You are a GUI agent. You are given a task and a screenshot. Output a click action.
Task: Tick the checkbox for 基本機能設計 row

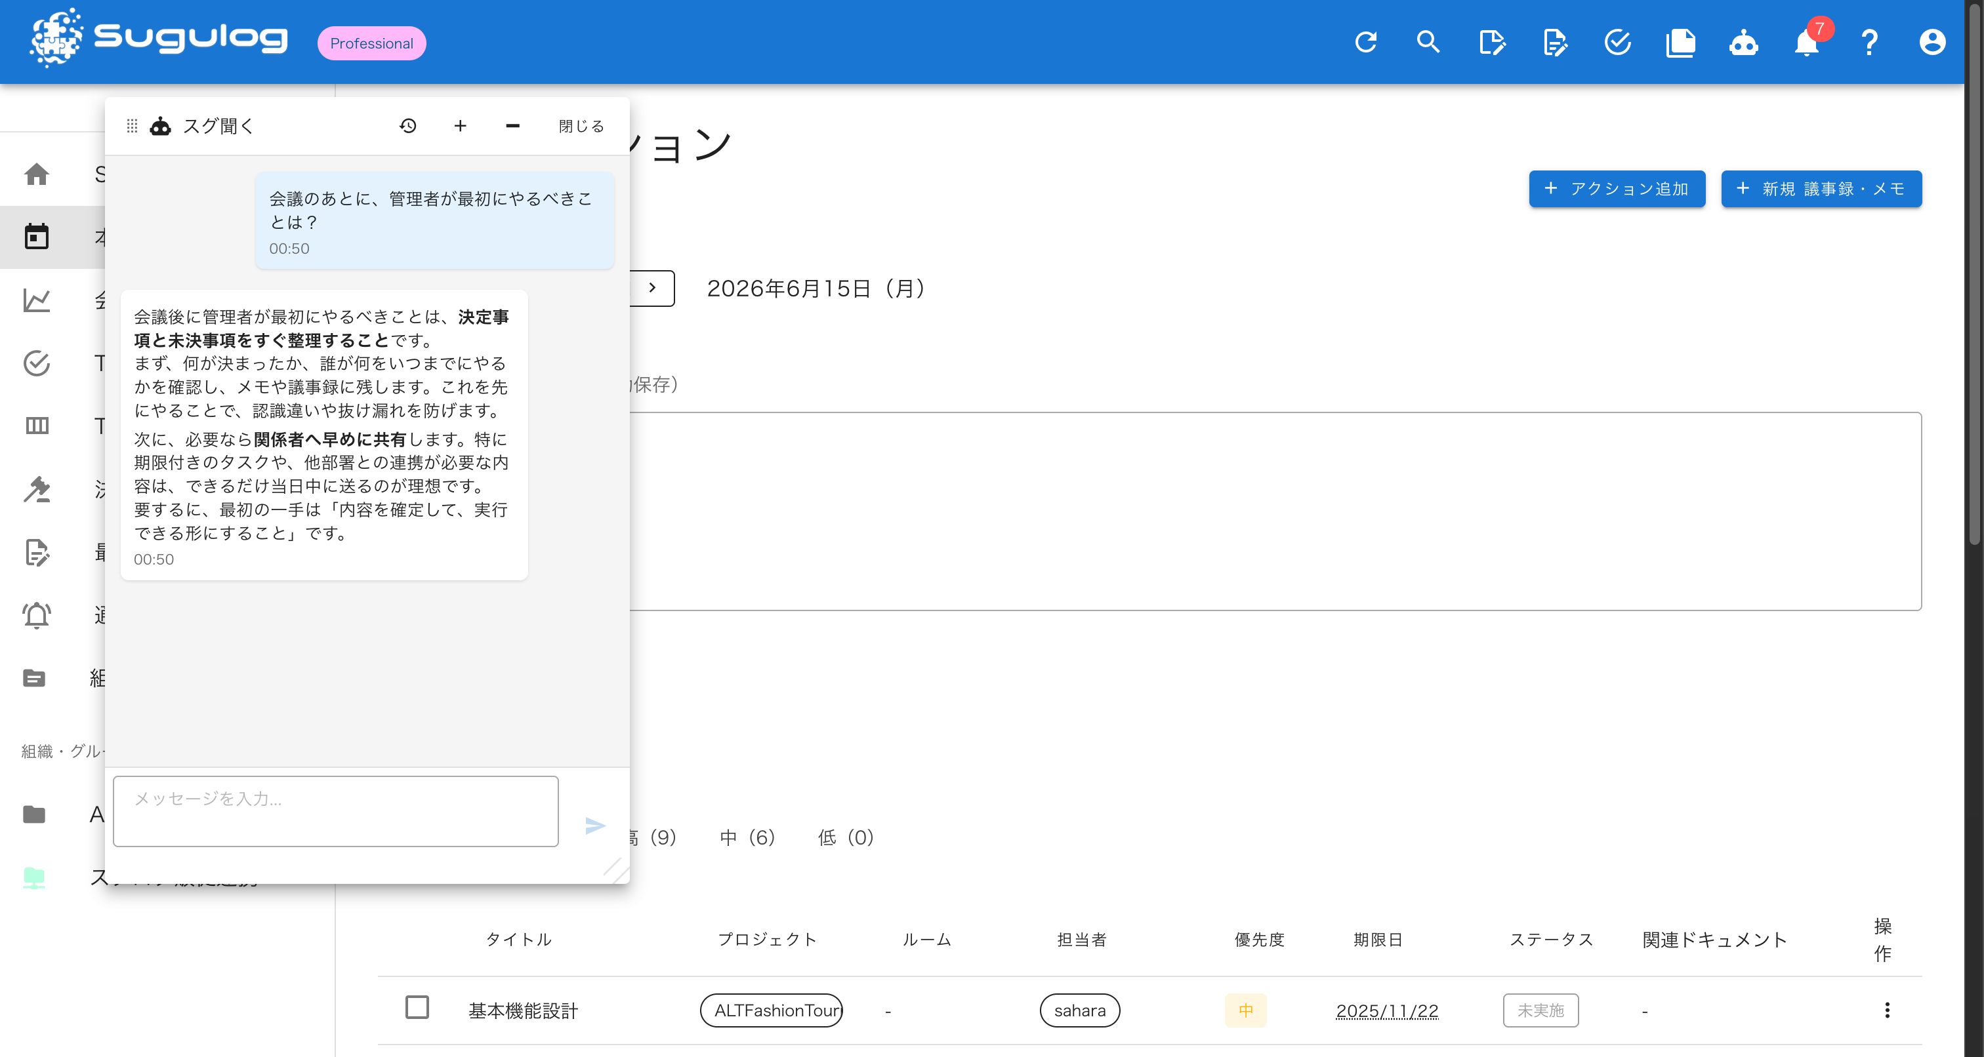417,1007
